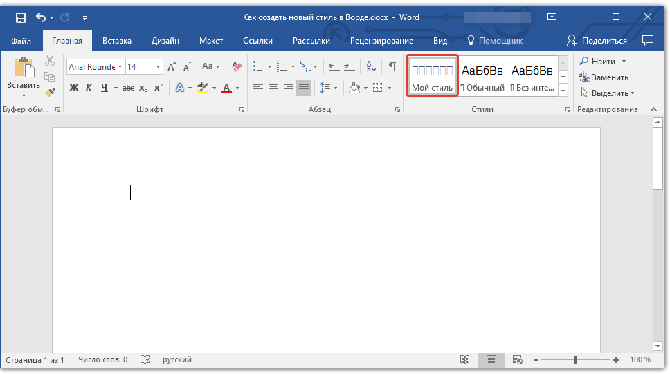
Task: Click the Clear All Formatting eraser icon
Action: point(237,66)
